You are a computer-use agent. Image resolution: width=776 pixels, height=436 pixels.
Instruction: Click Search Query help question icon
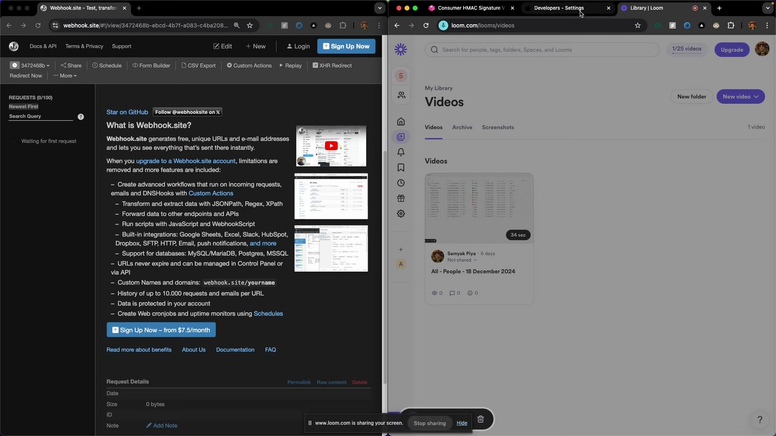(81, 117)
